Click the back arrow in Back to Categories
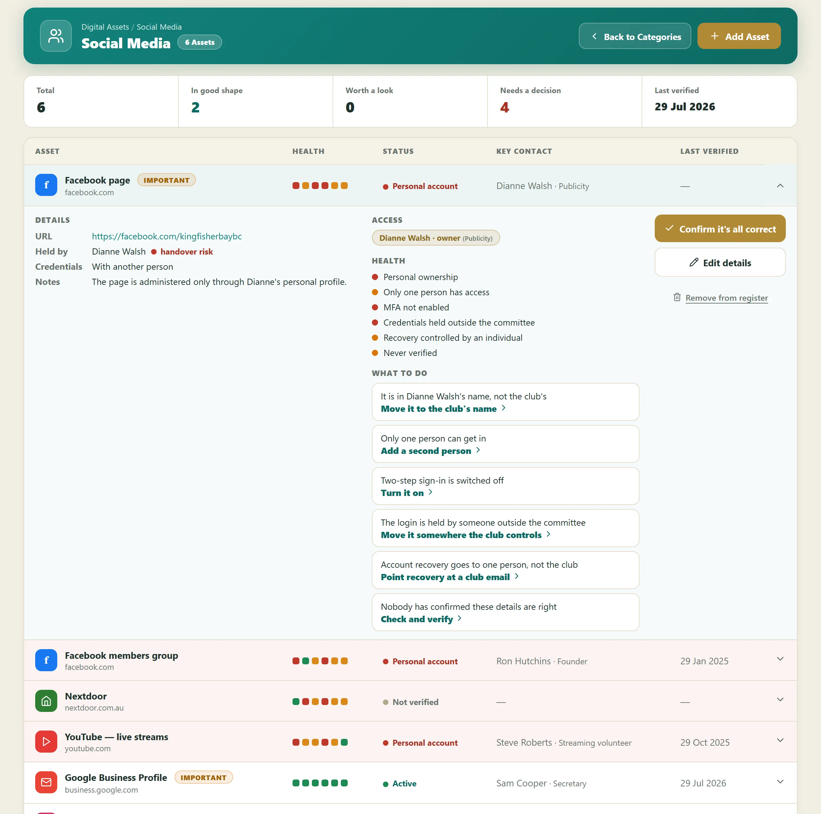This screenshot has width=821, height=814. tap(594, 36)
